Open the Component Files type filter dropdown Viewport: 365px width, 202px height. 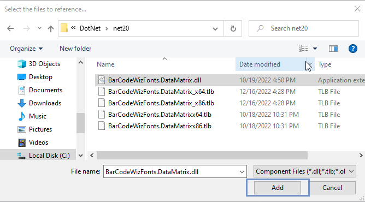point(304,171)
